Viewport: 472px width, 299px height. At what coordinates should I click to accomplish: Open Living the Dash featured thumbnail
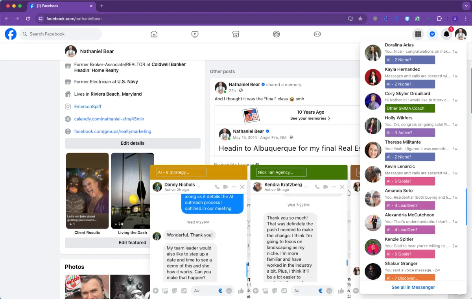[133, 191]
